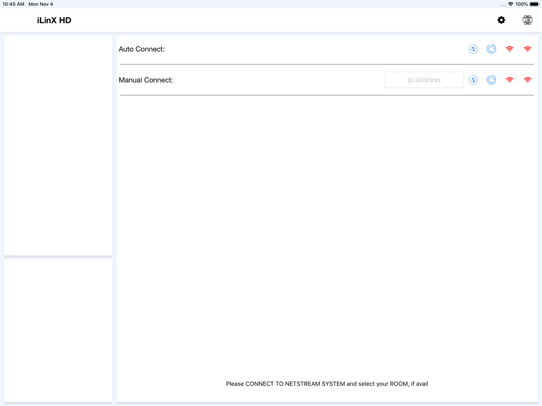Tap the plug connect icon for Manual Connect

473,80
